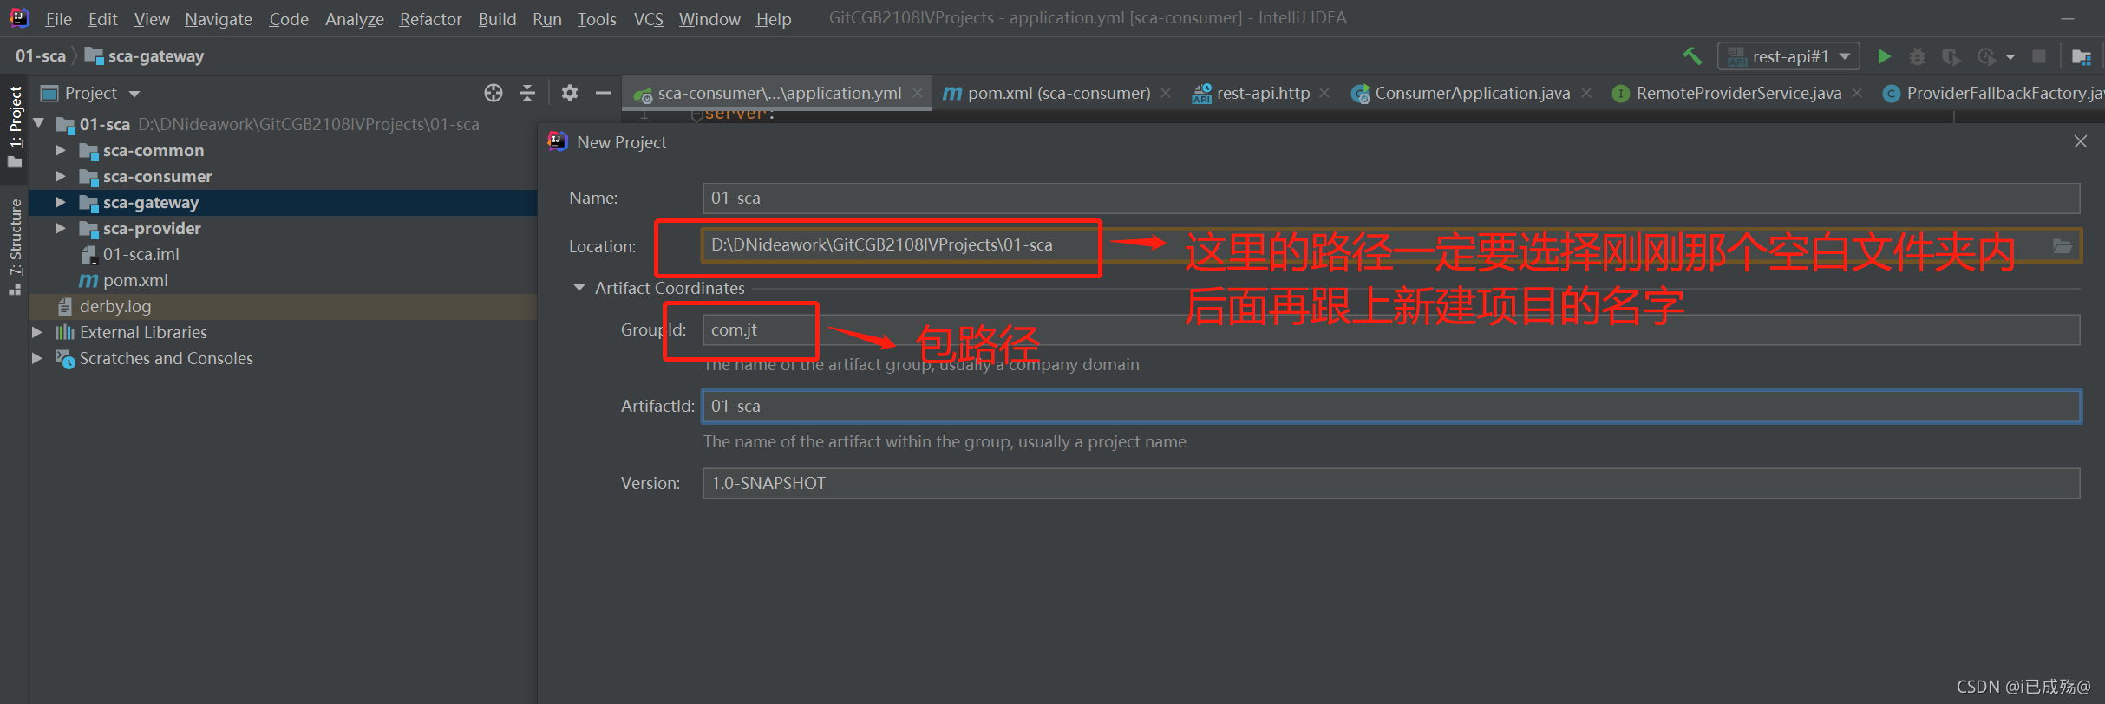This screenshot has width=2105, height=704.
Task: Switch to rest-api.http tab
Action: coord(1263,93)
